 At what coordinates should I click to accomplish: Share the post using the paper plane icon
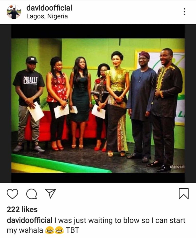coord(51,193)
